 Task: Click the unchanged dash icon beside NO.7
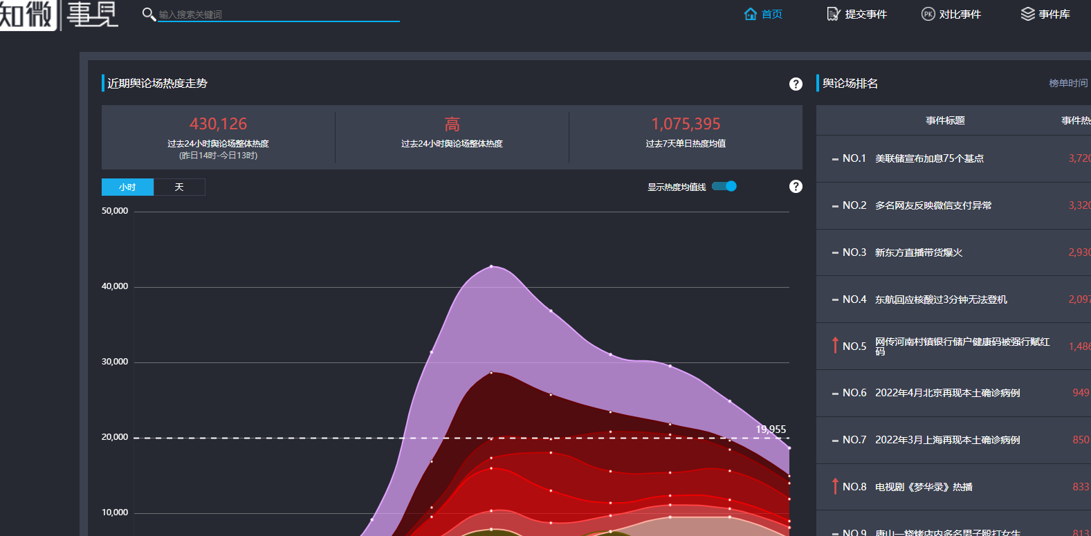pos(835,441)
